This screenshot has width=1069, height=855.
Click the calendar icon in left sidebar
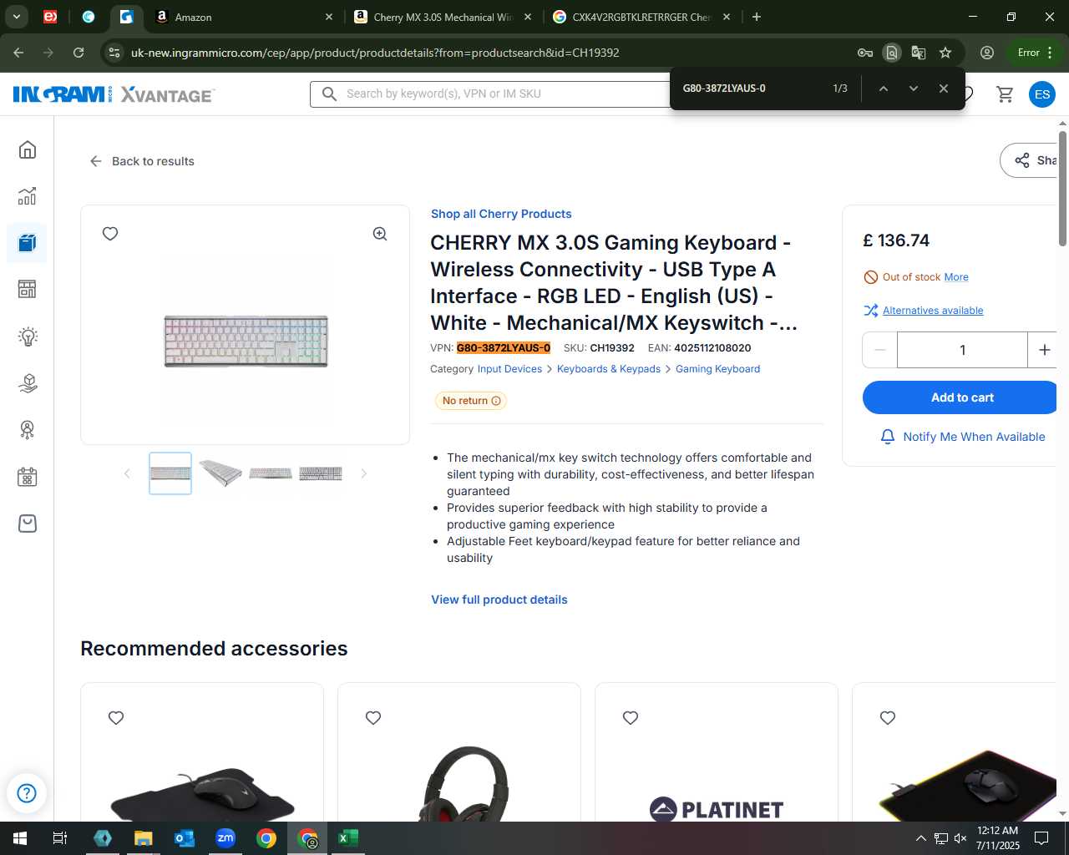(x=28, y=477)
